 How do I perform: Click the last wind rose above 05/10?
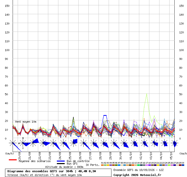pyautogui.click(x=175, y=143)
